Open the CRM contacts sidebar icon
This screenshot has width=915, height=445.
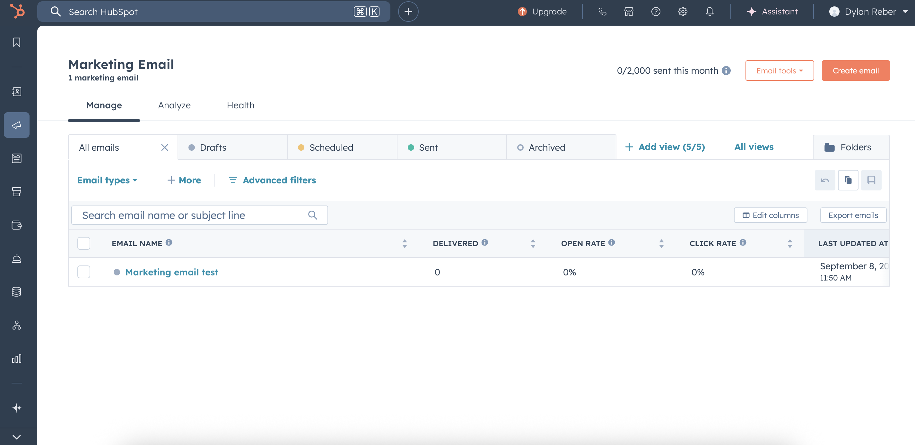pos(16,91)
